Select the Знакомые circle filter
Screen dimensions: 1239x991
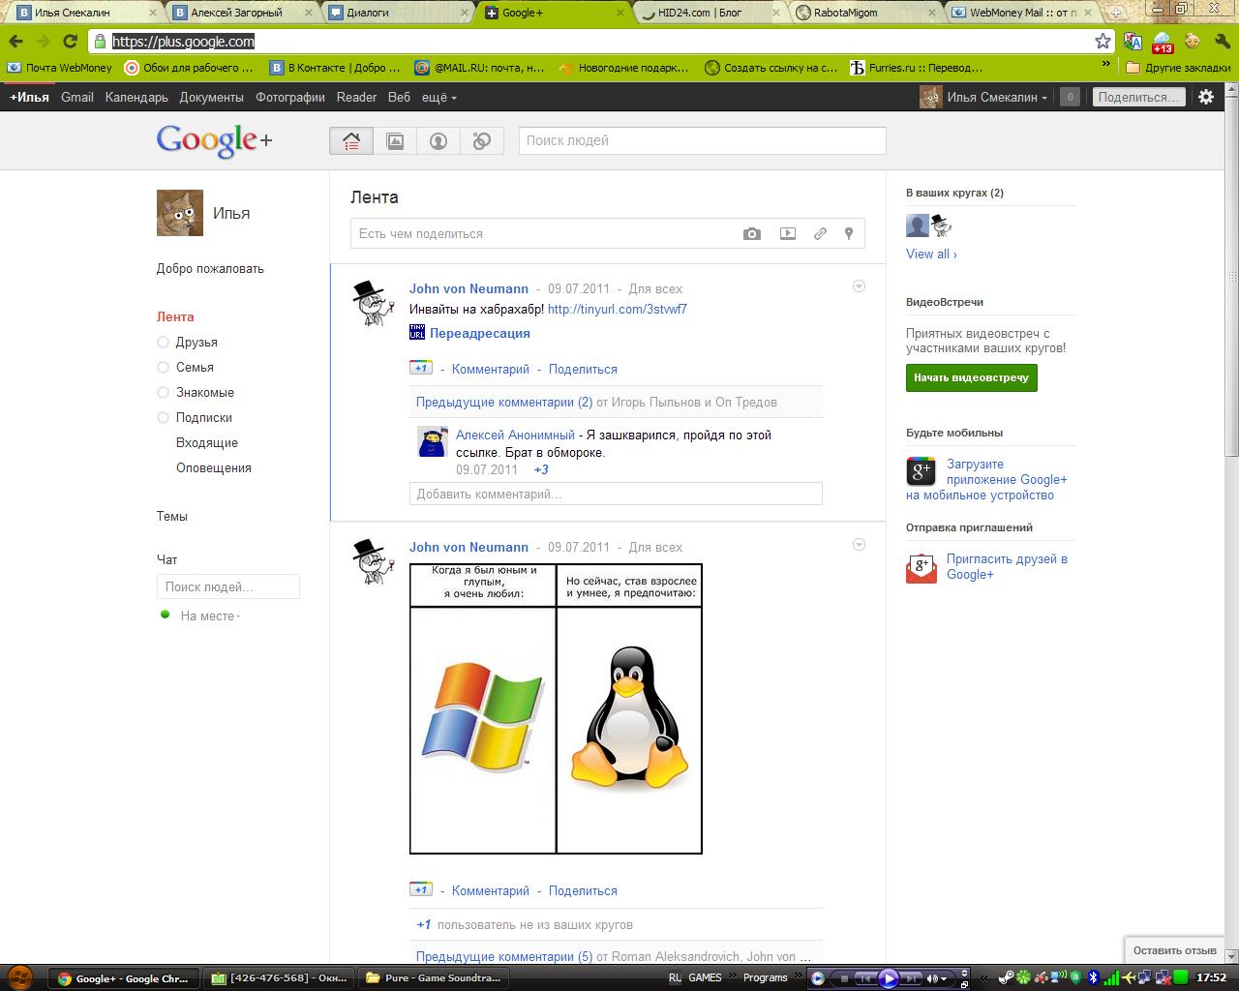[x=204, y=392]
